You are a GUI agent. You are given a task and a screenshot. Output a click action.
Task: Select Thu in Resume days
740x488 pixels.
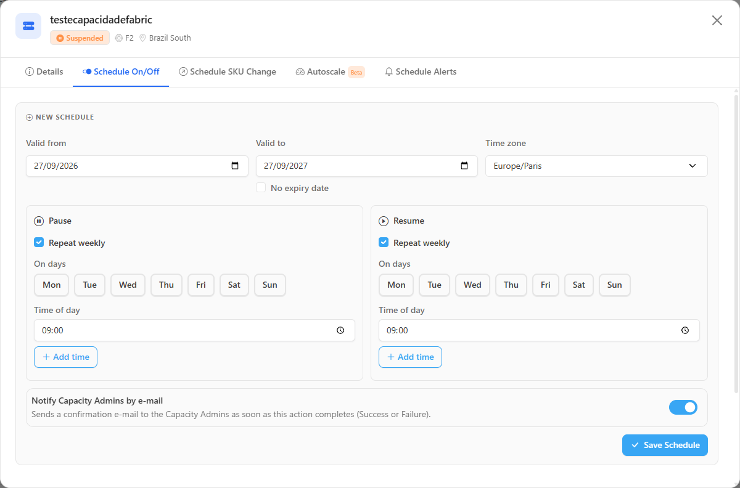(511, 285)
